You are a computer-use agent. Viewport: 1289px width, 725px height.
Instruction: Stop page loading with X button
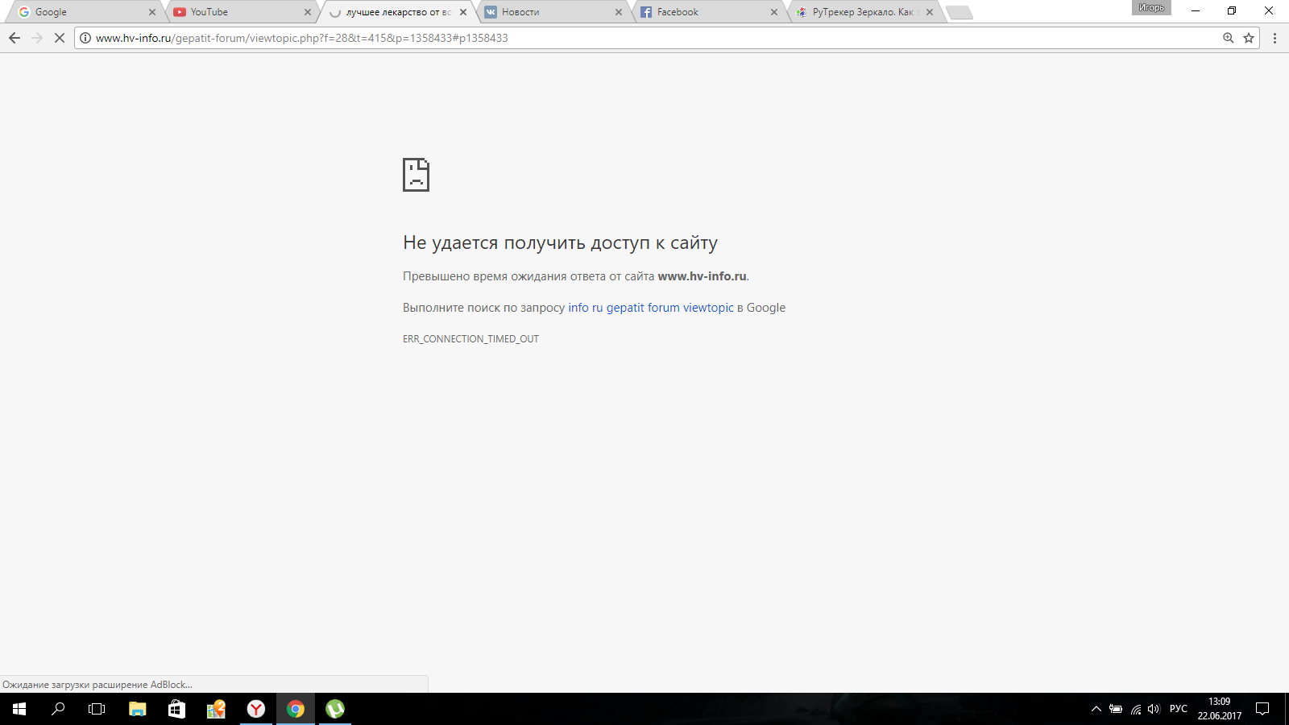[59, 38]
